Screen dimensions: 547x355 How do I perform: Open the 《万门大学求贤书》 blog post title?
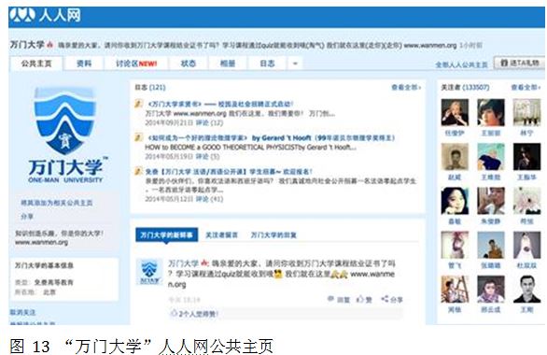tap(220, 104)
